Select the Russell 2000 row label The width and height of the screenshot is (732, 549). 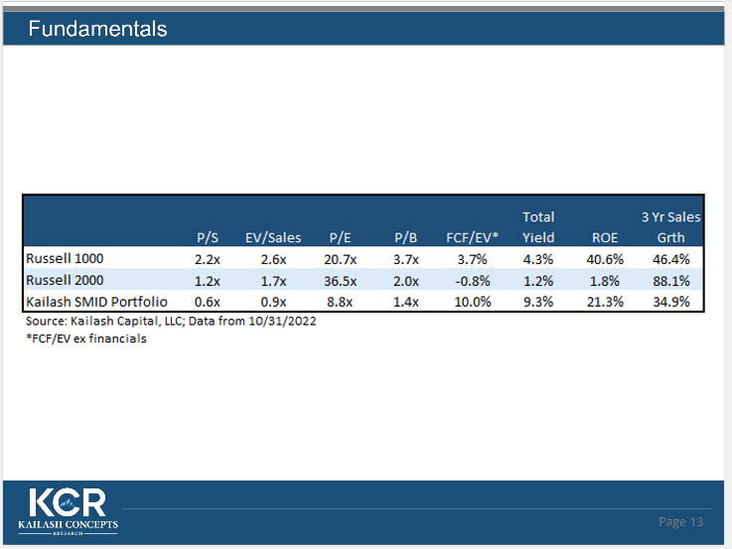(x=64, y=280)
